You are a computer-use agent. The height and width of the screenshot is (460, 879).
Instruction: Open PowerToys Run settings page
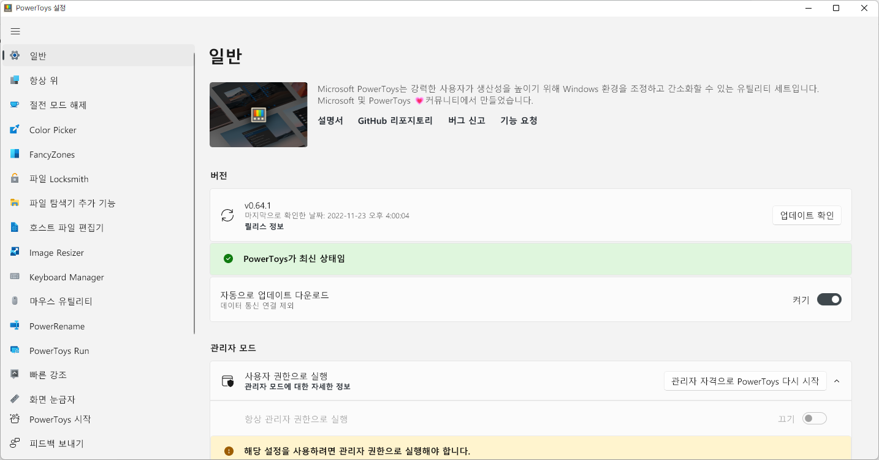coord(99,350)
